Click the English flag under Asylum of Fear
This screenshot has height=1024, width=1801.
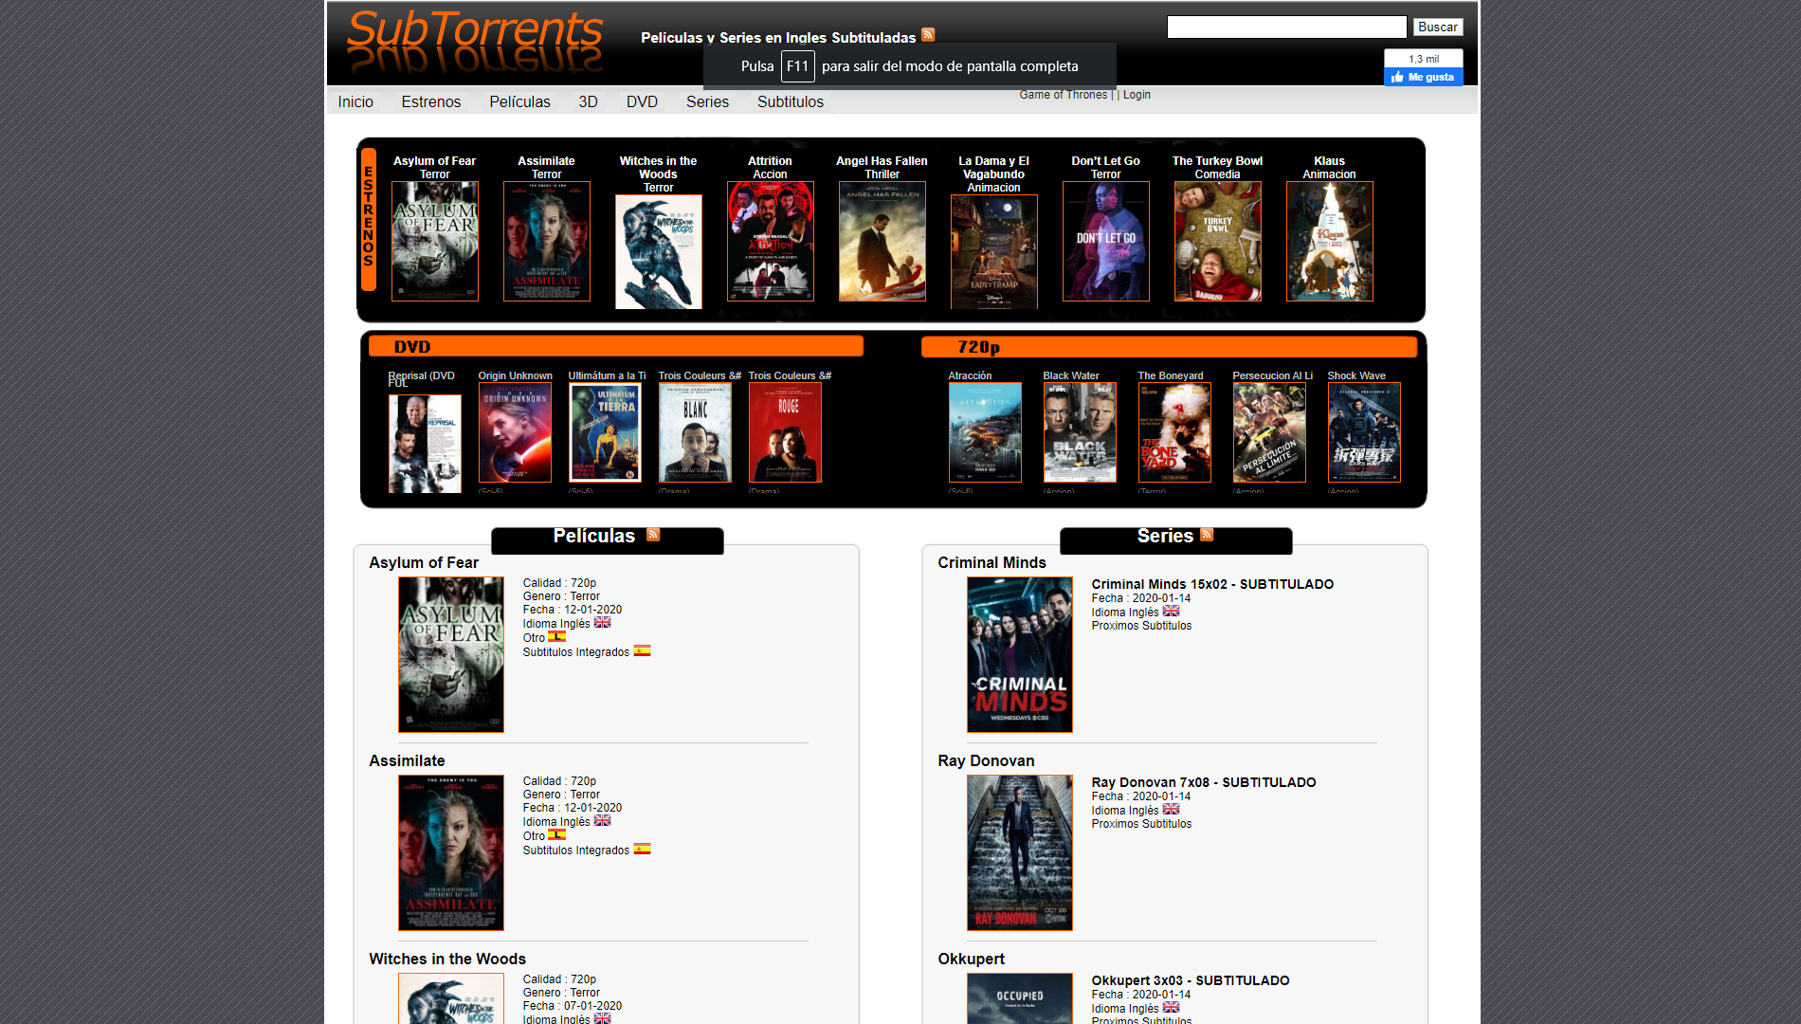point(602,623)
